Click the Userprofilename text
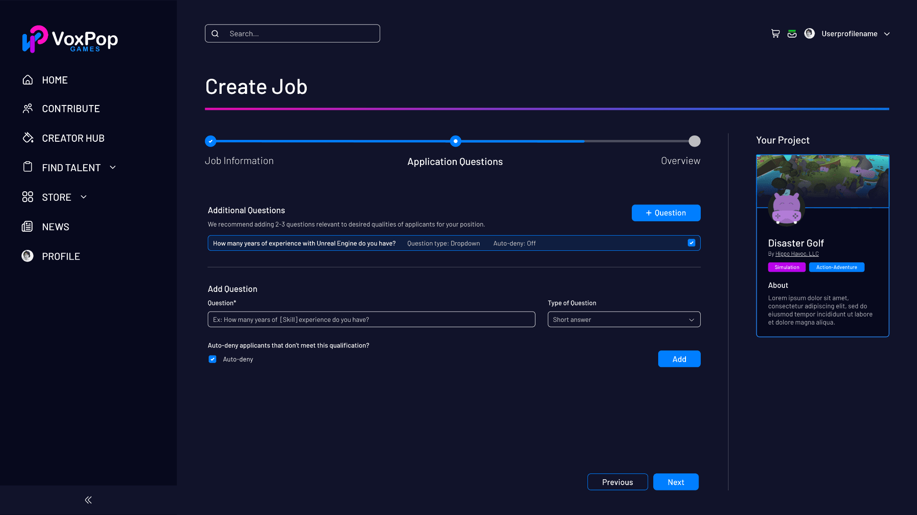This screenshot has height=515, width=917. pyautogui.click(x=849, y=34)
